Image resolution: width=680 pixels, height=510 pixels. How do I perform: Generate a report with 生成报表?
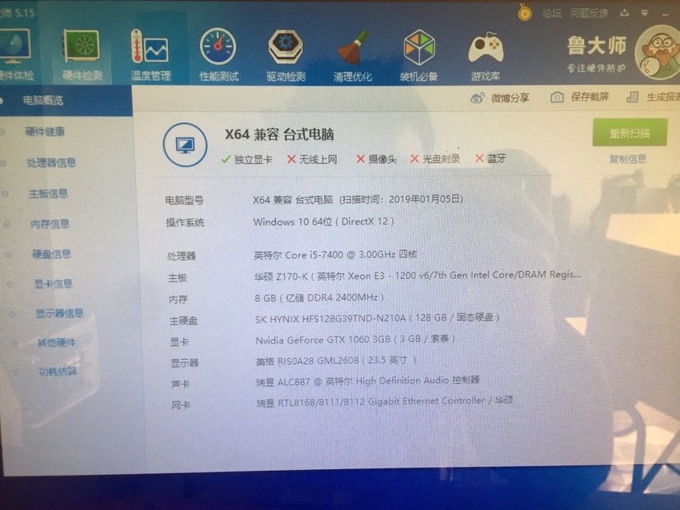(x=654, y=97)
